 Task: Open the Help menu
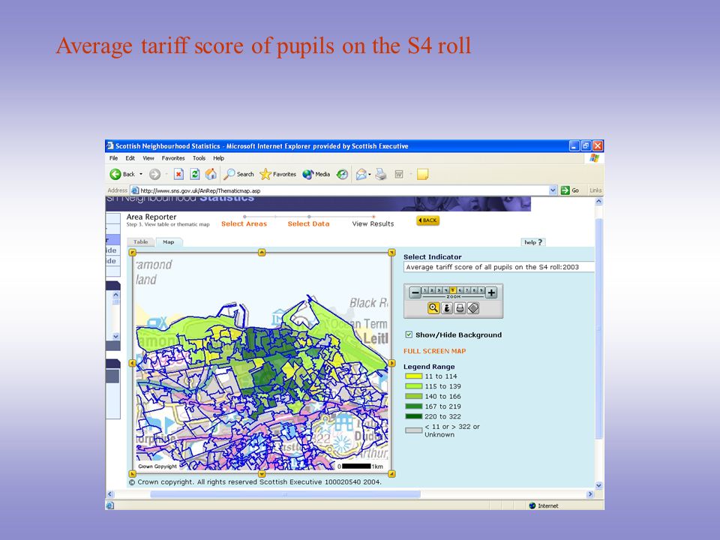point(218,158)
